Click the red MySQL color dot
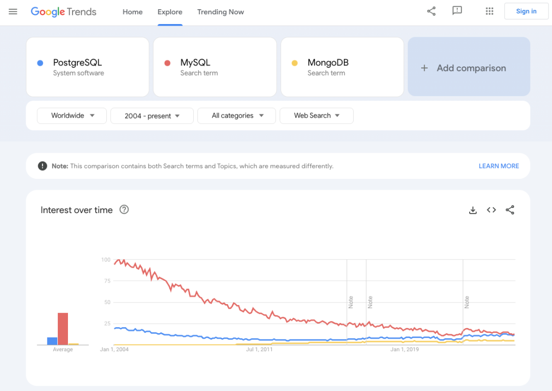The width and height of the screenshot is (552, 391). coord(167,63)
